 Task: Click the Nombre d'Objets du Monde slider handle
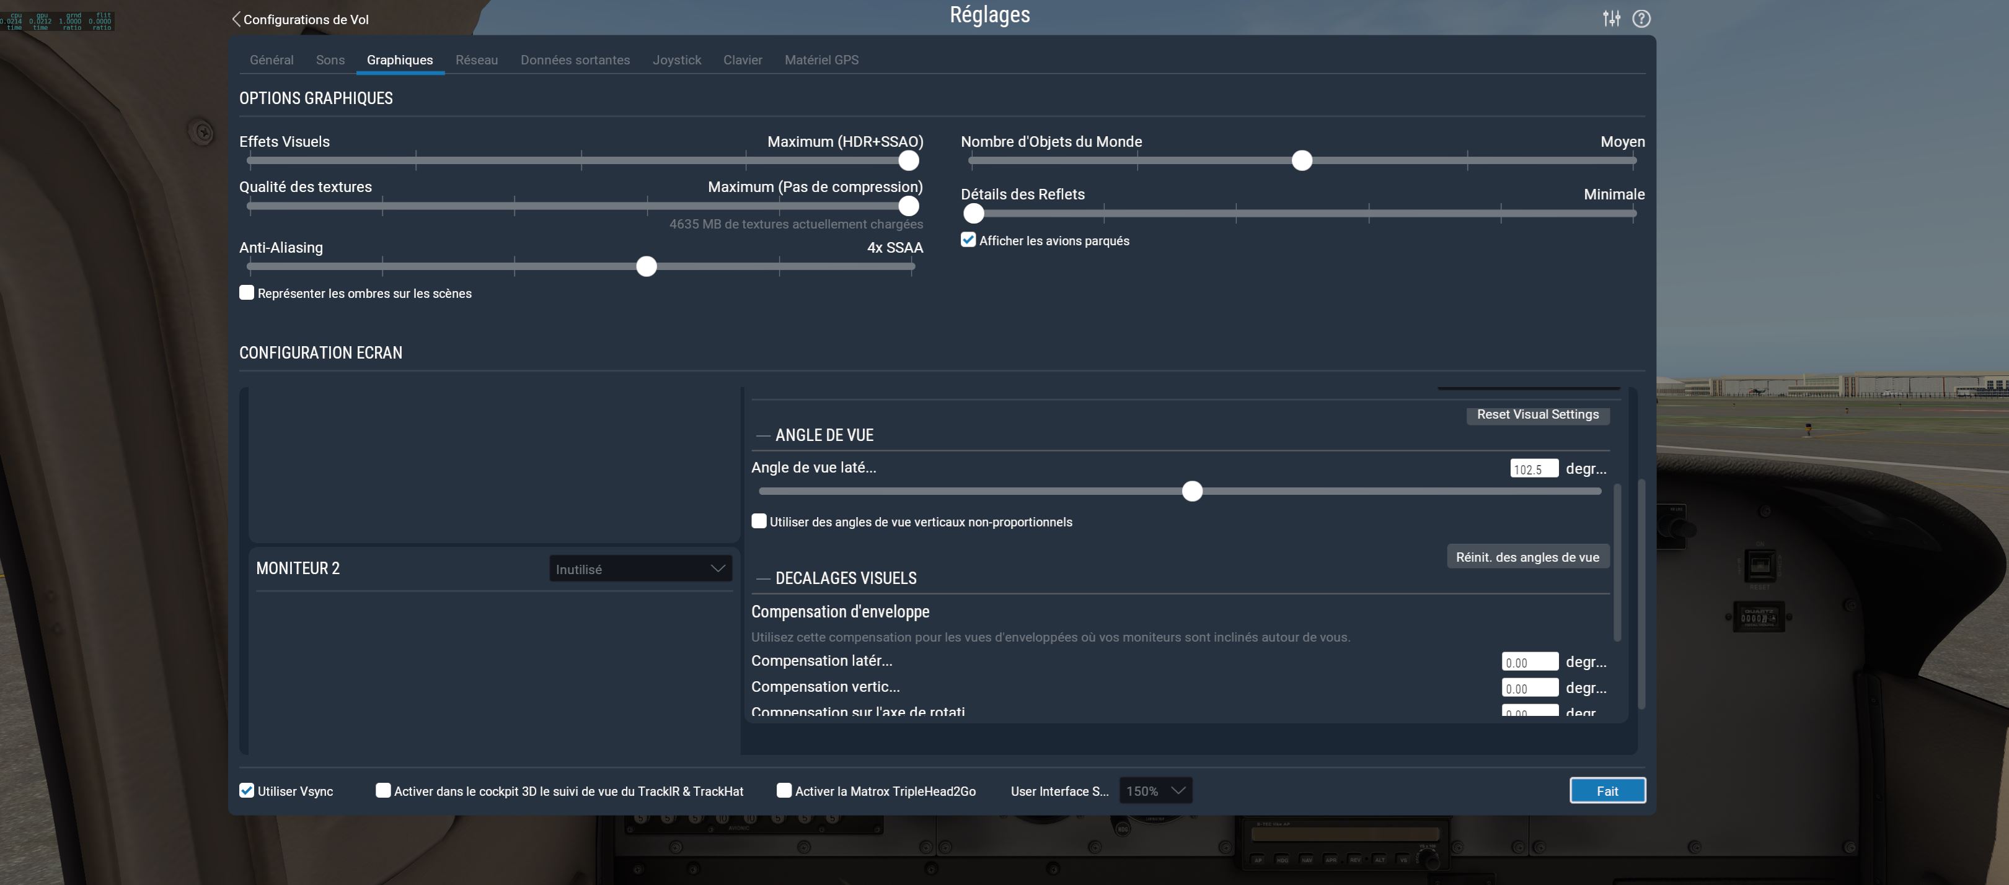pyautogui.click(x=1302, y=160)
